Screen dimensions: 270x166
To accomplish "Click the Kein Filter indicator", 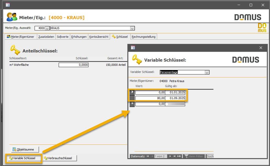I will (x=194, y=156).
